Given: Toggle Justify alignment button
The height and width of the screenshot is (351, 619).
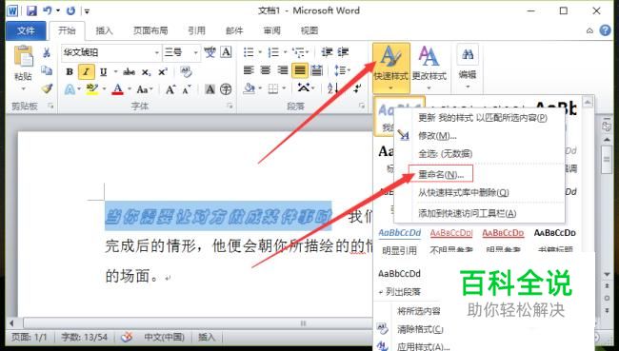Looking at the screenshot, I should [x=300, y=70].
